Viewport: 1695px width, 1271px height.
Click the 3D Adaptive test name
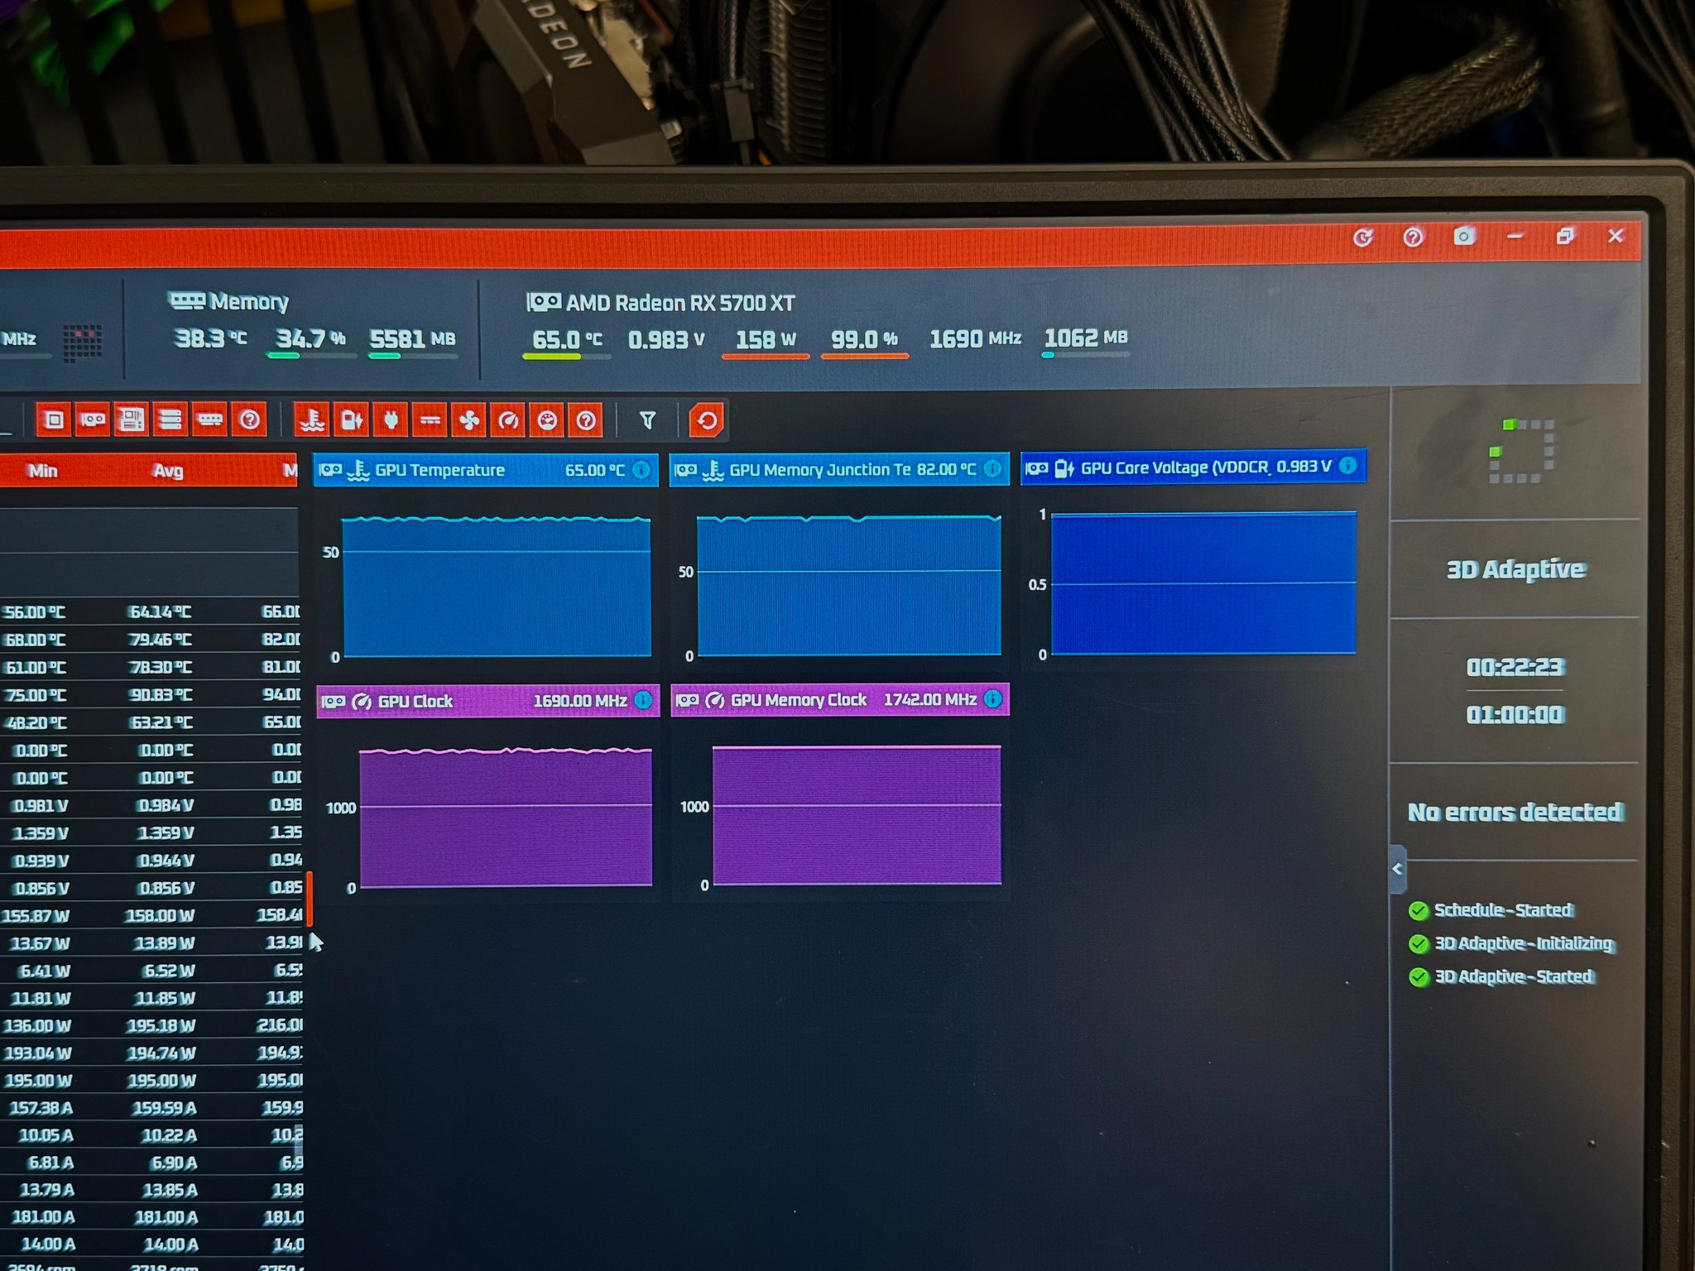[x=1515, y=569]
